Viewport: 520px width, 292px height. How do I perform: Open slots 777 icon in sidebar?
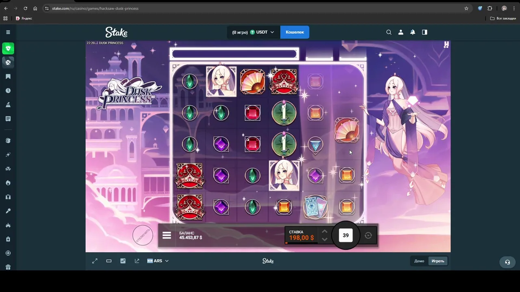(8, 169)
